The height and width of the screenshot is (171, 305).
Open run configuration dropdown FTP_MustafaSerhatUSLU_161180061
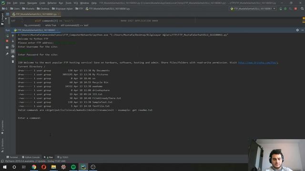[253, 9]
